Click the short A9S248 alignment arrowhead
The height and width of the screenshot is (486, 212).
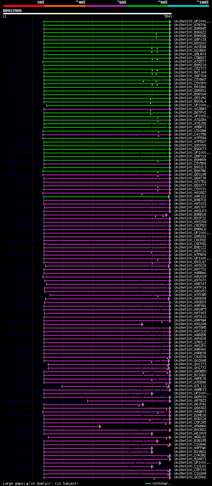pos(142,324)
